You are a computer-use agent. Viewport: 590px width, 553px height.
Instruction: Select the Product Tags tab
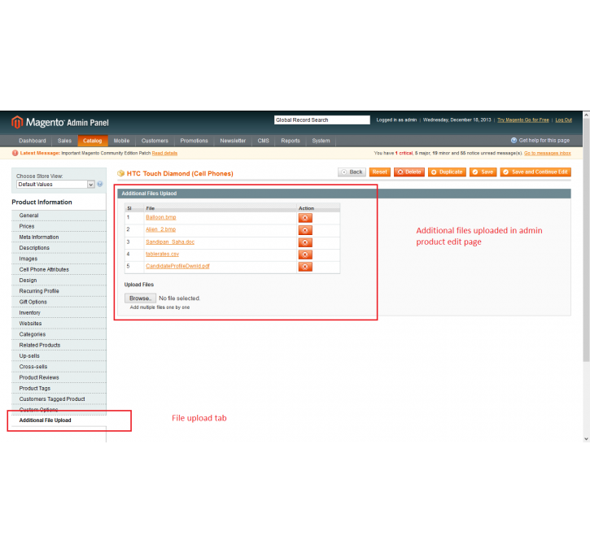59,389
